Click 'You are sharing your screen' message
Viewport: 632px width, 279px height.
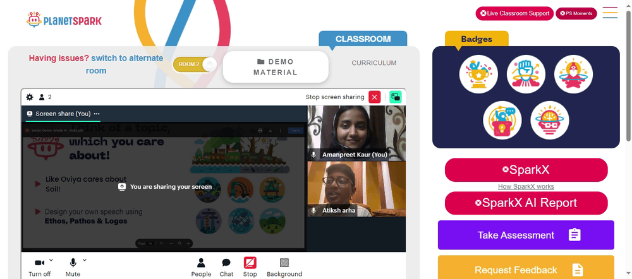click(165, 187)
